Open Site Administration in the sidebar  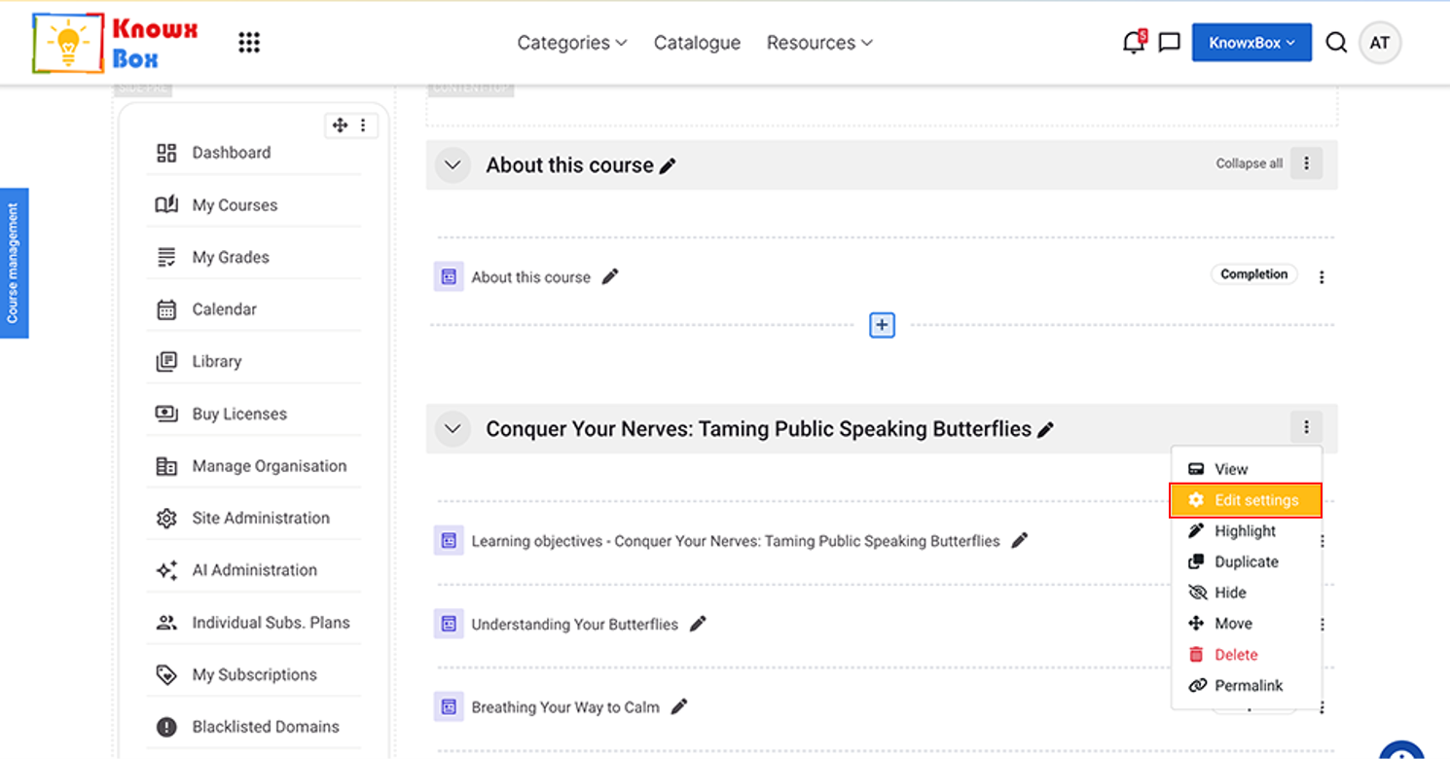tap(254, 519)
